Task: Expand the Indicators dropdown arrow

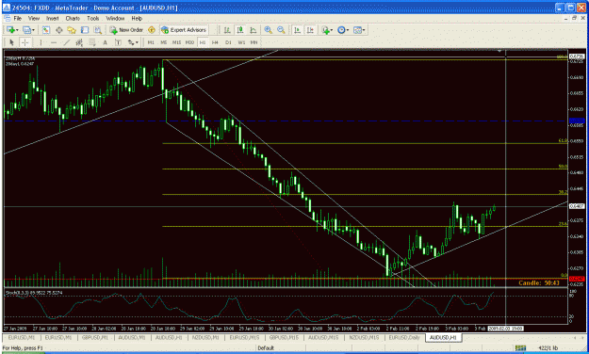Action: tap(332, 30)
